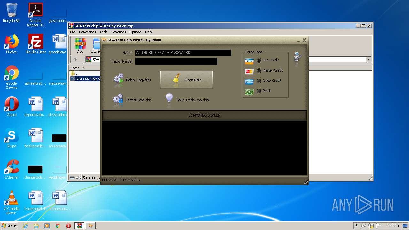This screenshot has height=230, width=409.
Task: Open FileZilla Client desktop shortcut
Action: [35, 44]
